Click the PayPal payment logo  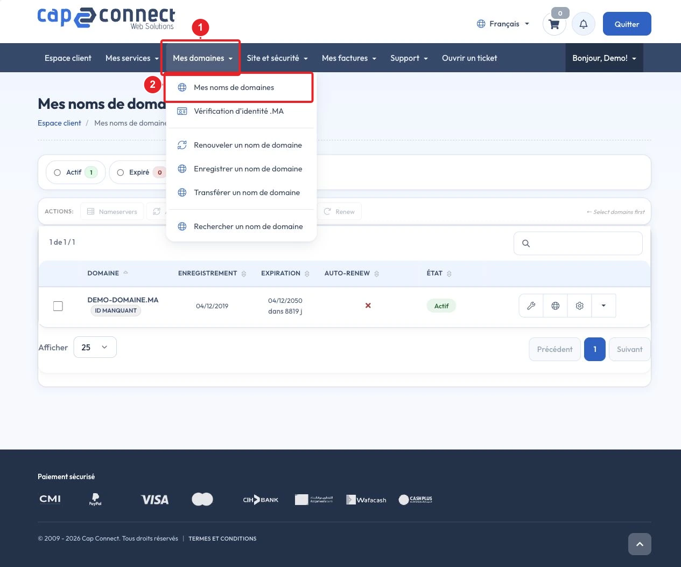[x=95, y=500]
